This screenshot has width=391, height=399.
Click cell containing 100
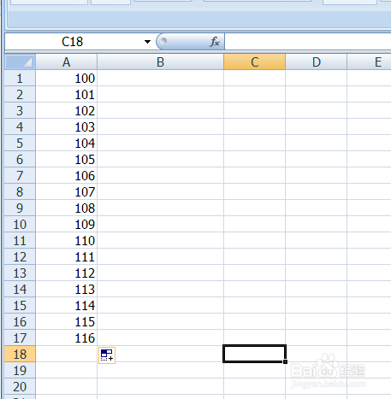point(66,78)
